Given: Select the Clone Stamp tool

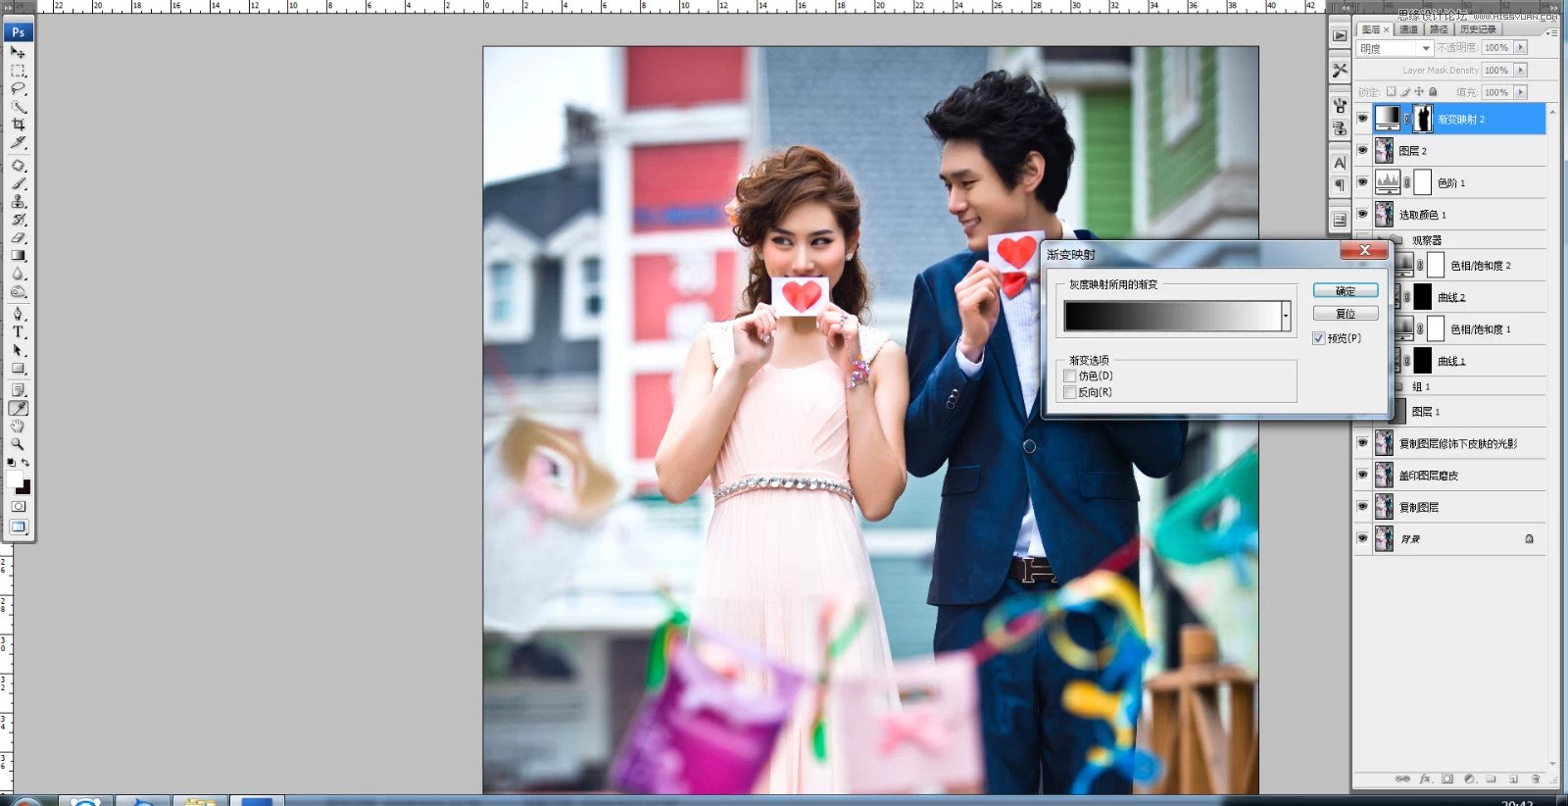Looking at the screenshot, I should coord(18,201).
